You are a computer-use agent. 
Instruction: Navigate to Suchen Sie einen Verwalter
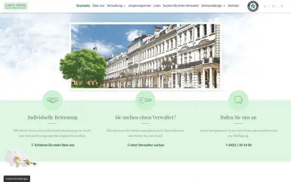[x=181, y=5]
